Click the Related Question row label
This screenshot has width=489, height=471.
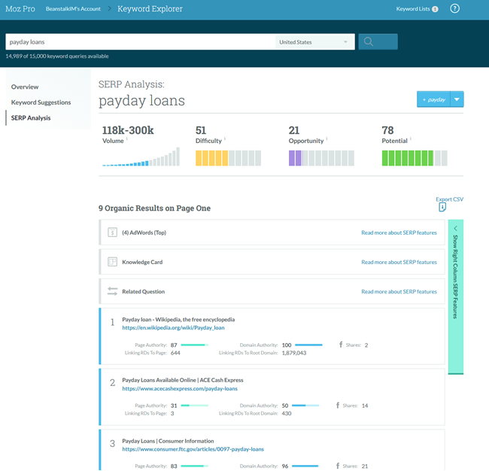point(143,291)
